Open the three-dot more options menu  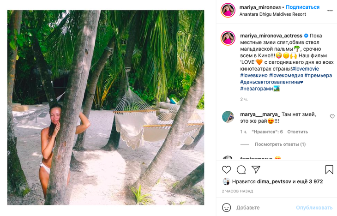[330, 10]
